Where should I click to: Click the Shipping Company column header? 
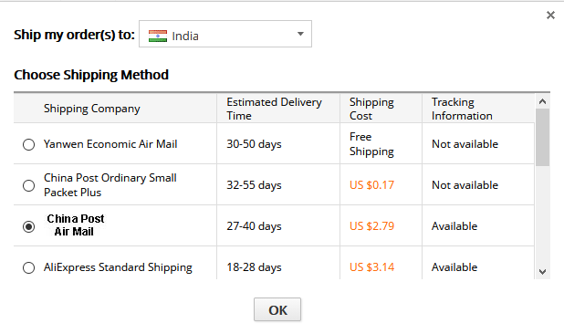(x=92, y=109)
